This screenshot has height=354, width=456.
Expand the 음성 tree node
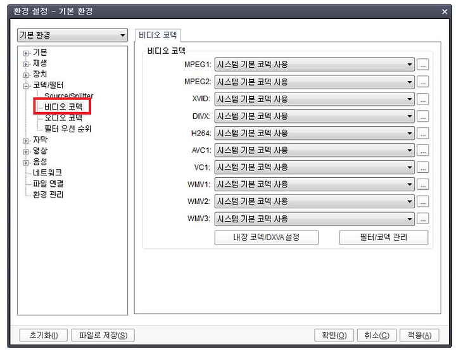[x=26, y=163]
